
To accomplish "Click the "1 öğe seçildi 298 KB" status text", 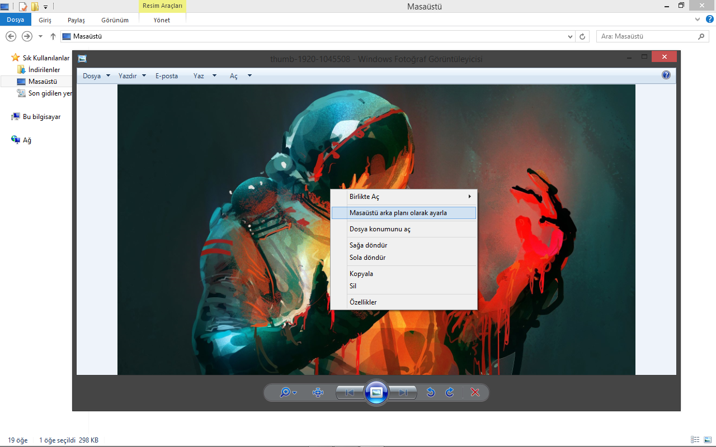I will pyautogui.click(x=69, y=440).
